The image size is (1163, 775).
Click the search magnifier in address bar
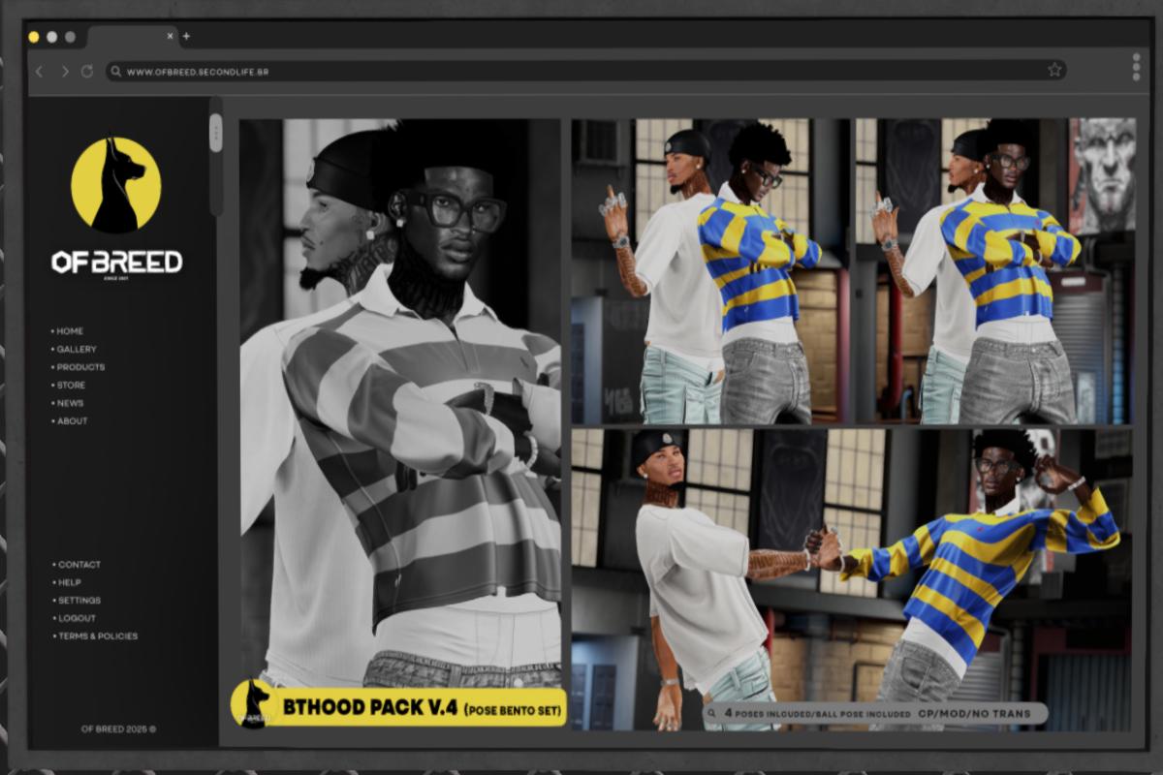pos(116,72)
